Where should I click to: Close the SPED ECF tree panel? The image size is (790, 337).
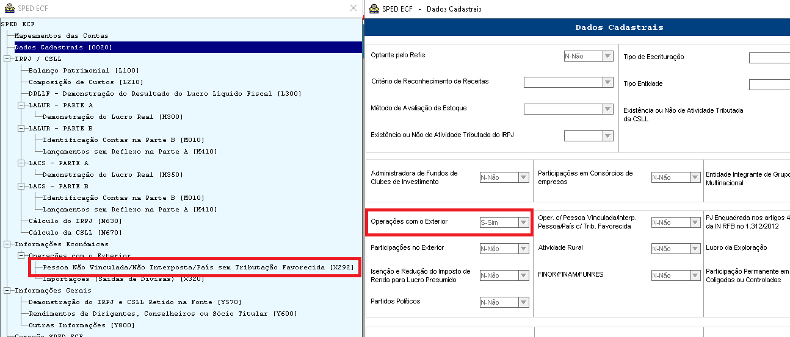(x=353, y=9)
